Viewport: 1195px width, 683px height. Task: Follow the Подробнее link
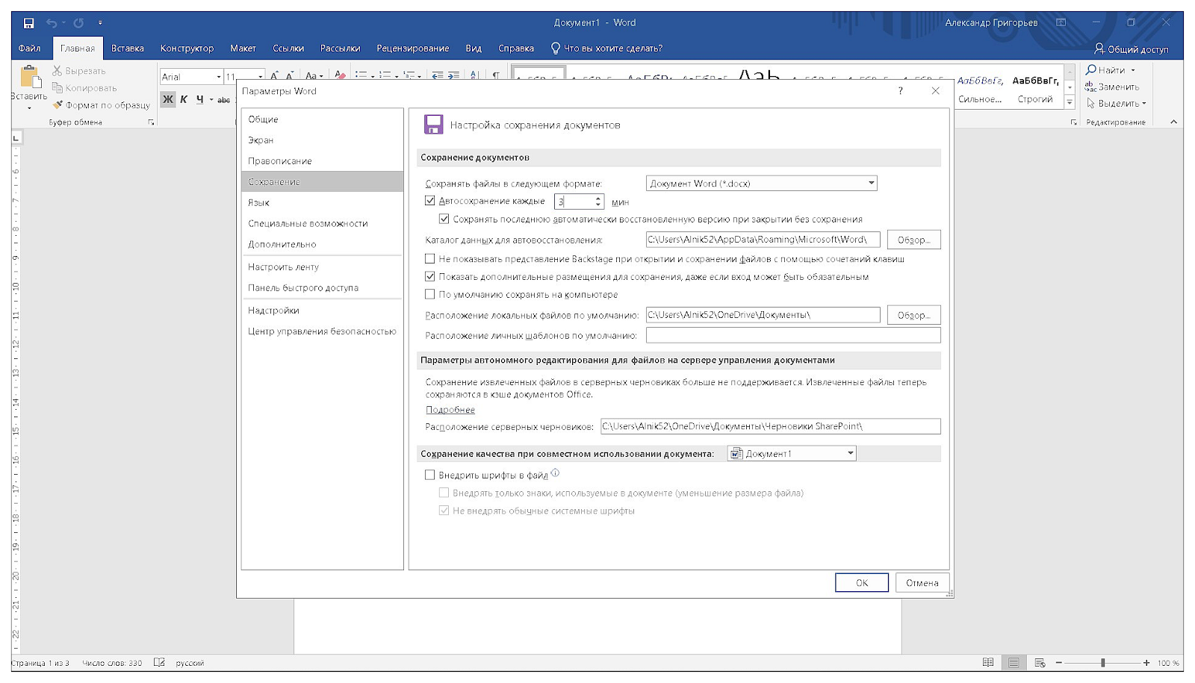coord(450,410)
